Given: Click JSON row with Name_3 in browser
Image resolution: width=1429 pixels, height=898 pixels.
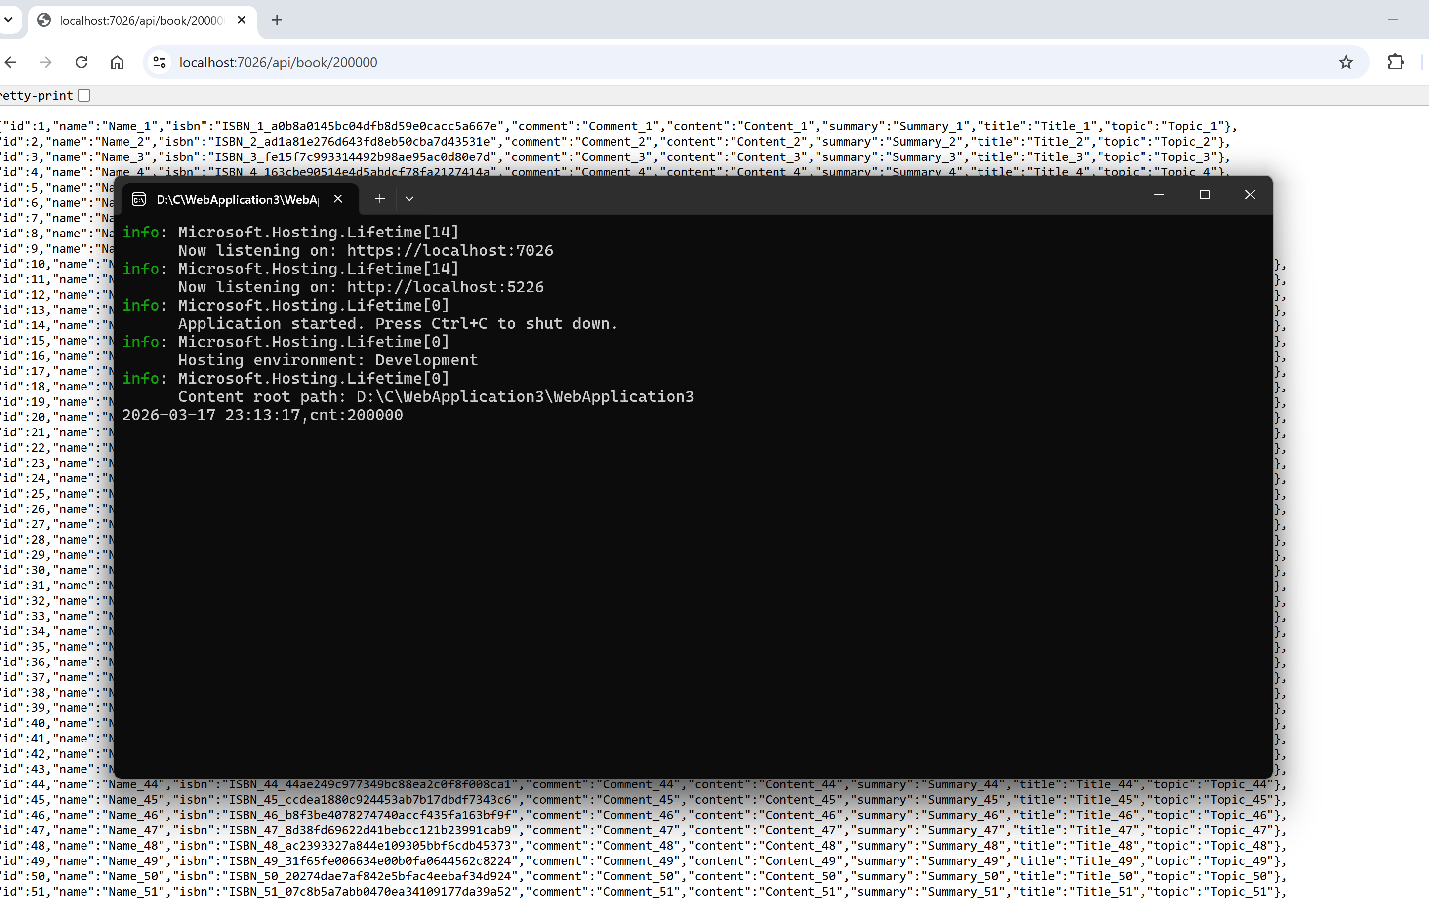Looking at the screenshot, I should 615,157.
